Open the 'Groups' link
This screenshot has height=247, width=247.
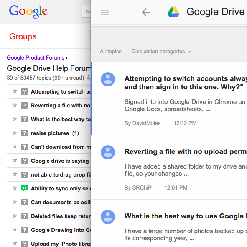point(23,36)
